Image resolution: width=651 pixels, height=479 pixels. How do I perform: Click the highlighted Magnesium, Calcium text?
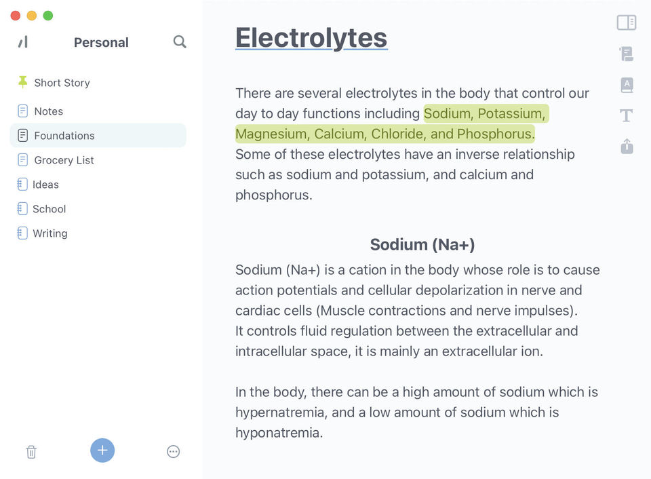click(x=301, y=134)
